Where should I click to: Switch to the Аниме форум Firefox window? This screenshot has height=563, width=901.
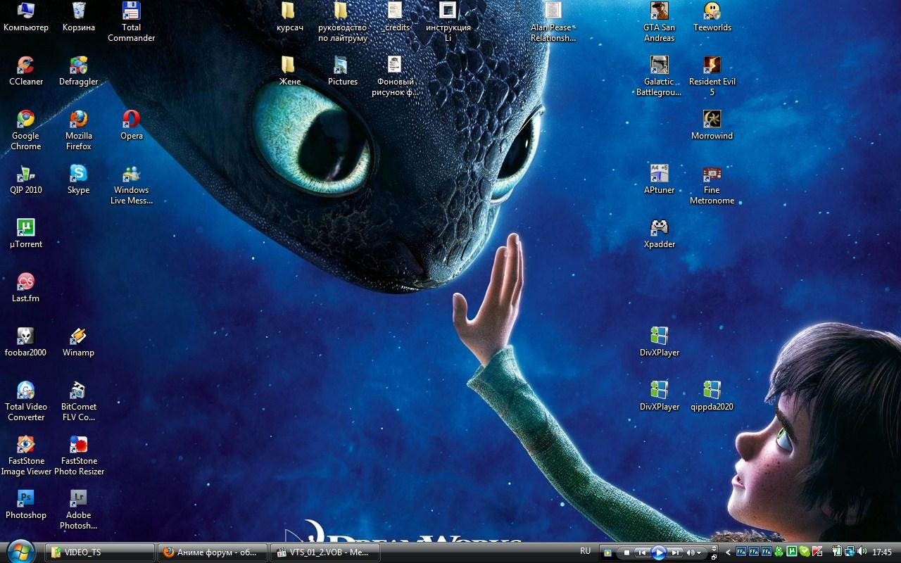click(212, 552)
